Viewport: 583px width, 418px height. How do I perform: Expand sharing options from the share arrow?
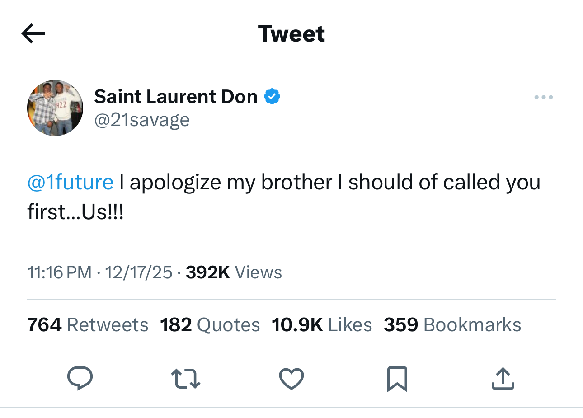(x=503, y=379)
